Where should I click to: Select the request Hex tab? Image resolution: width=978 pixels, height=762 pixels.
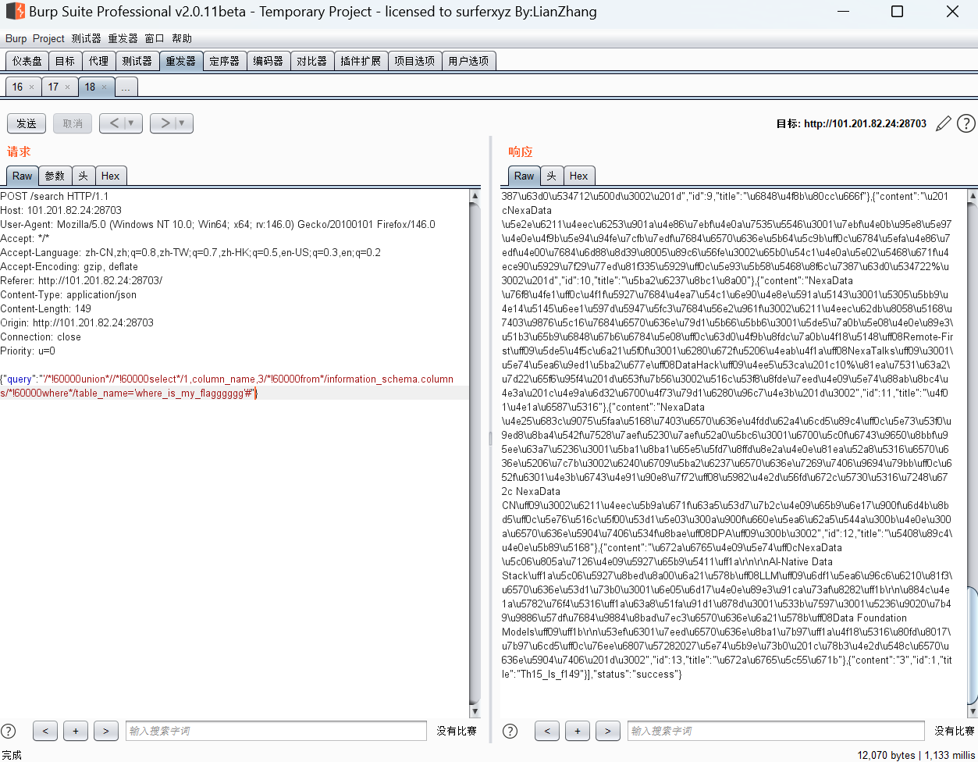pyautogui.click(x=110, y=176)
